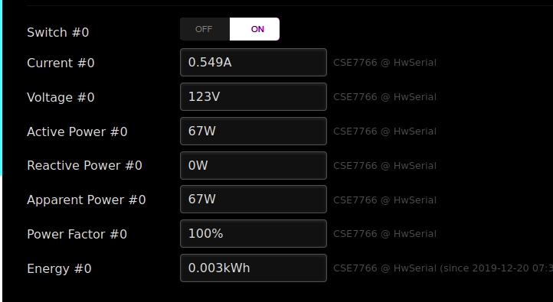This screenshot has height=302, width=553.
Task: Click CSE7766 @ HwSerial note beside Current
Action: pos(384,63)
